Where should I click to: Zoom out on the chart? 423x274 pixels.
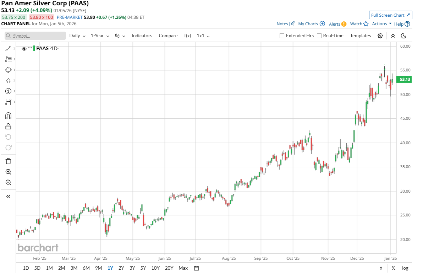tap(9, 183)
